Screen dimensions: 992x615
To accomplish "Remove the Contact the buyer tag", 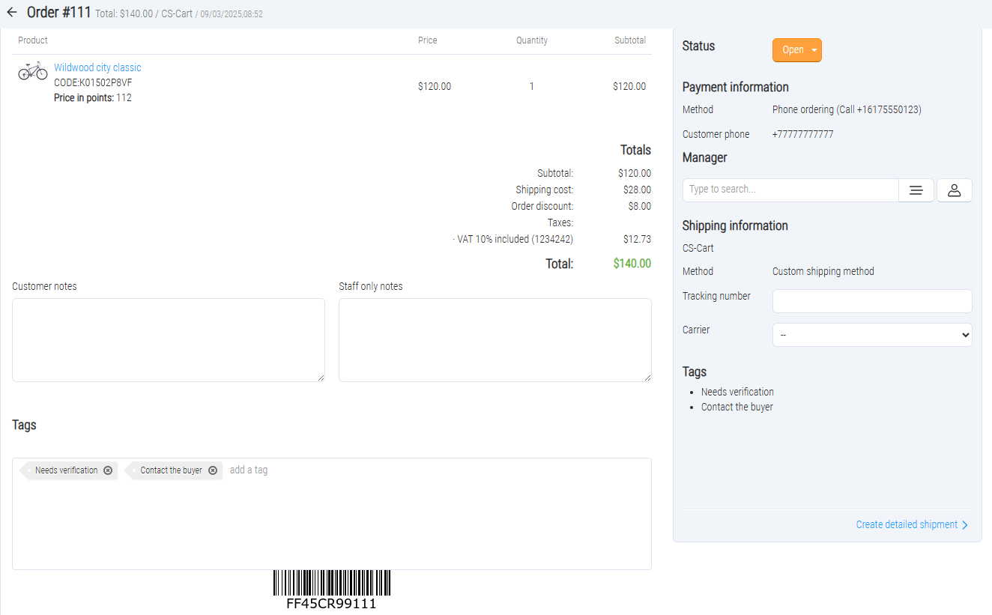I will [213, 470].
